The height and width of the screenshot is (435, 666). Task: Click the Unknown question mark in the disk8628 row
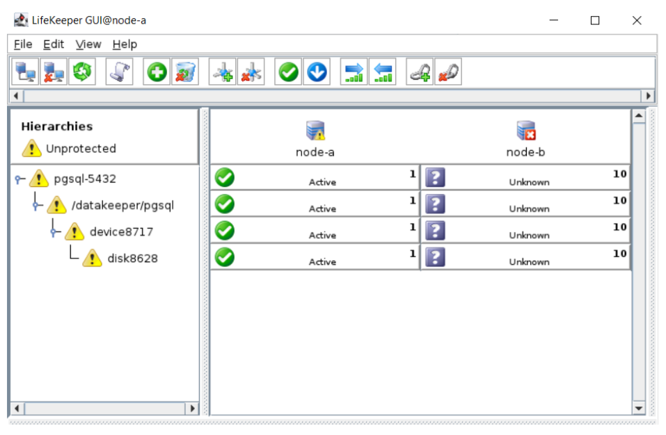tap(436, 257)
